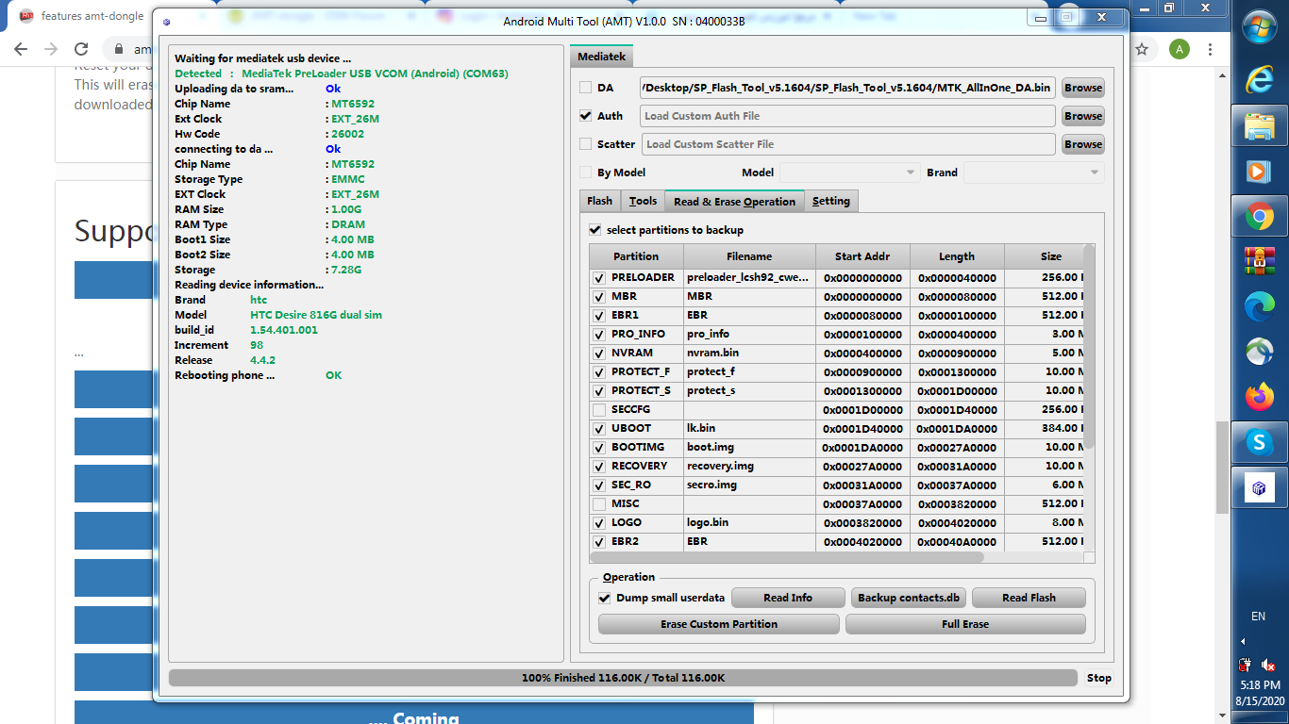
Task: Go back in the Chrome browser
Action: (21, 49)
